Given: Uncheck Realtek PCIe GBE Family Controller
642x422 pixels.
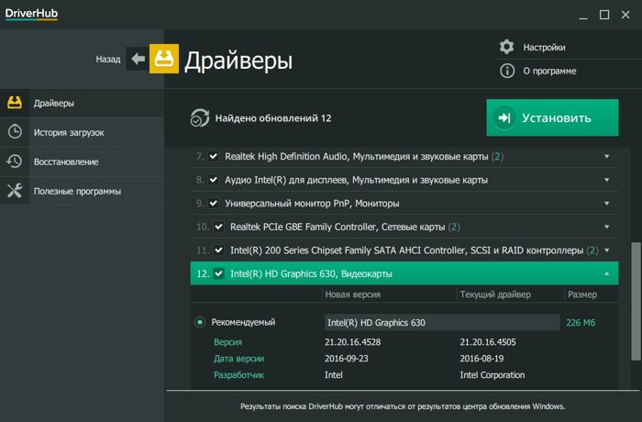Looking at the screenshot, I should 218,227.
